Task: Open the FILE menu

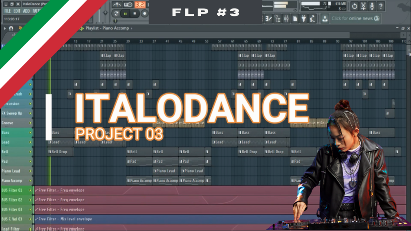Action: pyautogui.click(x=7, y=11)
